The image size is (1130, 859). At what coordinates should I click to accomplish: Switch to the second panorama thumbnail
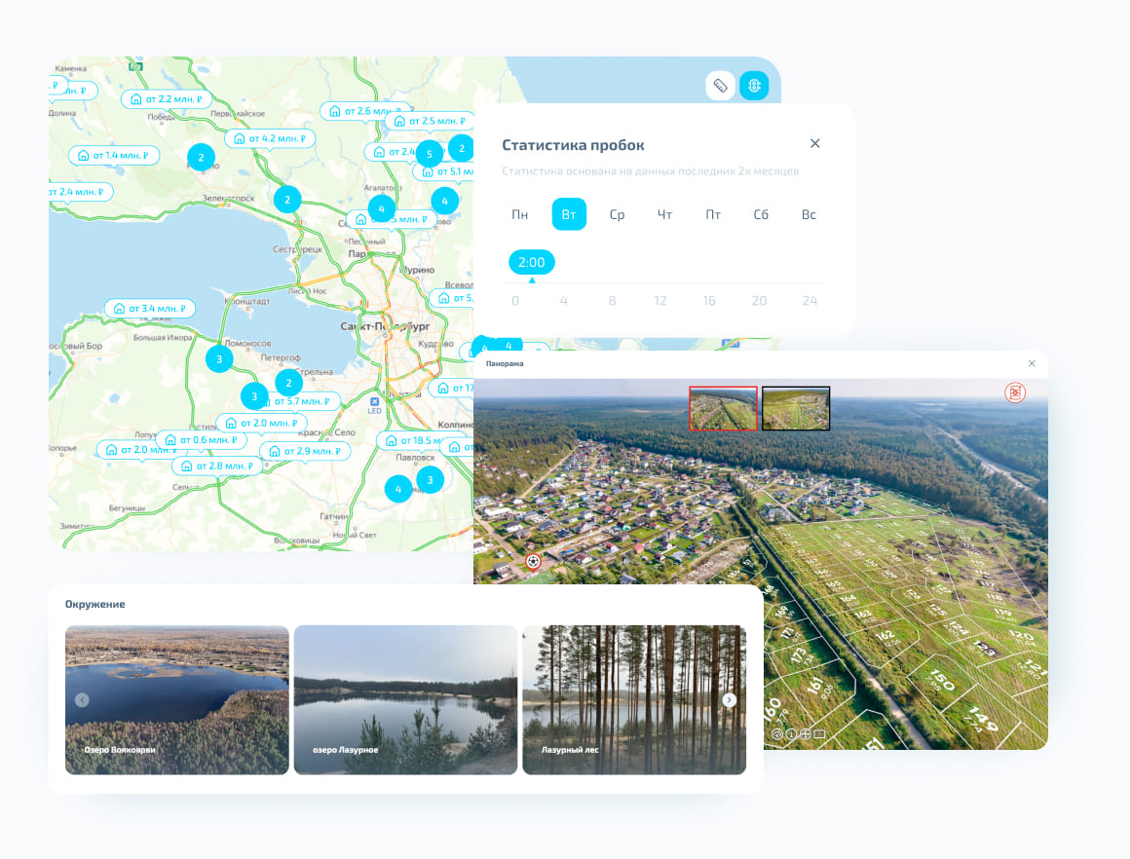click(x=796, y=408)
